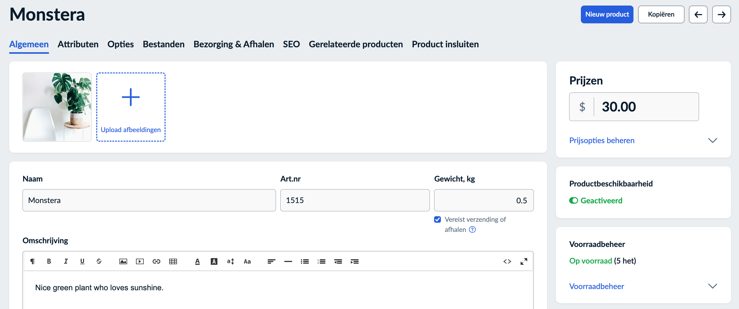Toggle italic formatting in description editor

coord(66,261)
